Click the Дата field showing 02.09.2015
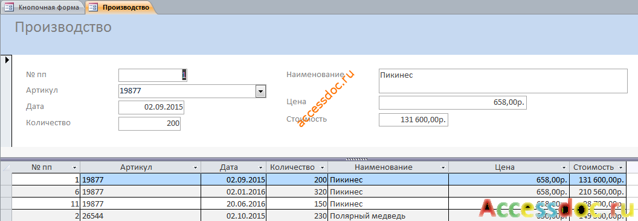 pos(151,108)
